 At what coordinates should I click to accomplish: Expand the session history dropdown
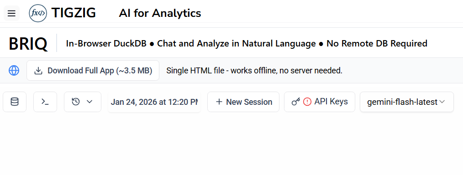pyautogui.click(x=83, y=102)
